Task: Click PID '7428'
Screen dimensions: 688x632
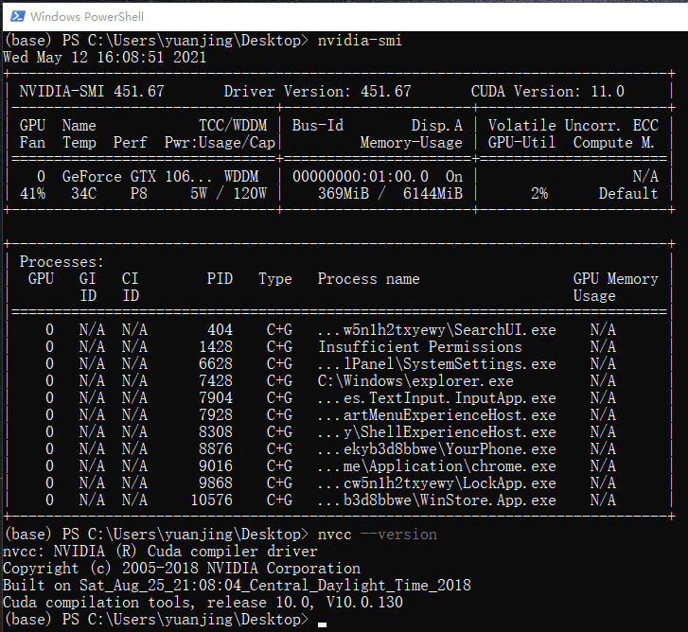Action: pos(216,381)
